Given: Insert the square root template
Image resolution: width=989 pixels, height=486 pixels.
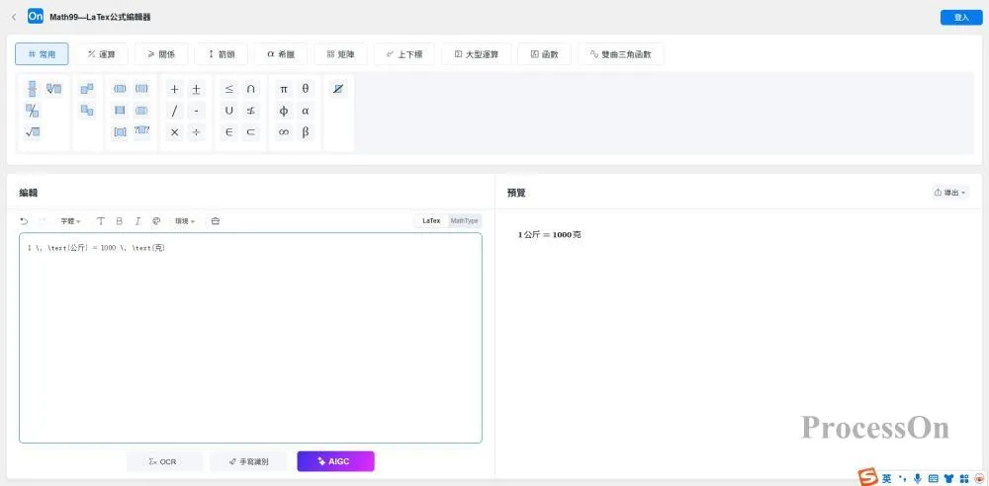Looking at the screenshot, I should (x=32, y=132).
